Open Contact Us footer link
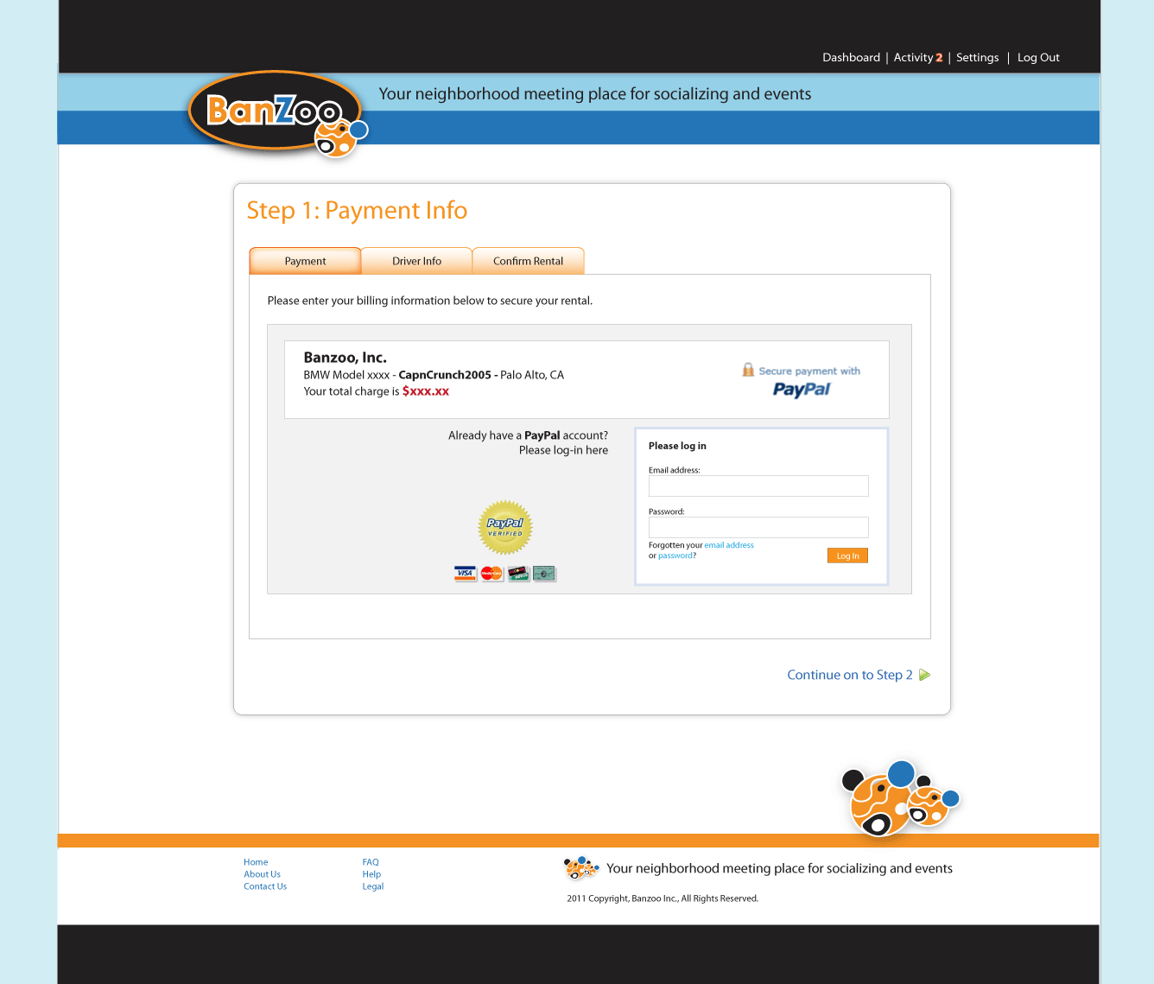Viewport: 1154px width, 984px height. click(265, 886)
